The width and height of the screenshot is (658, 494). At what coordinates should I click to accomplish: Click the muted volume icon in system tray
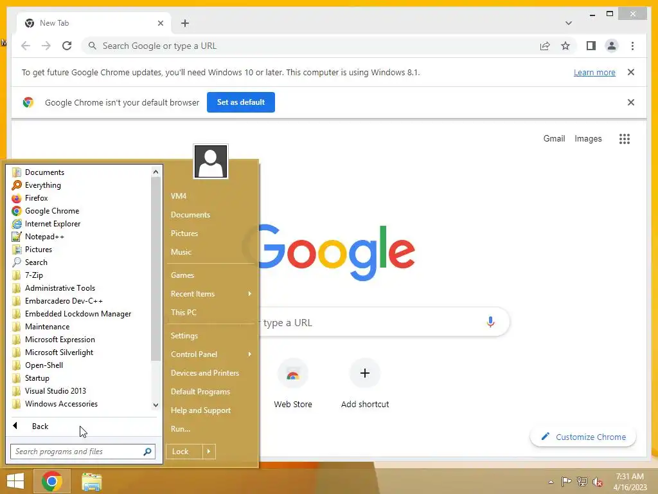point(598,482)
